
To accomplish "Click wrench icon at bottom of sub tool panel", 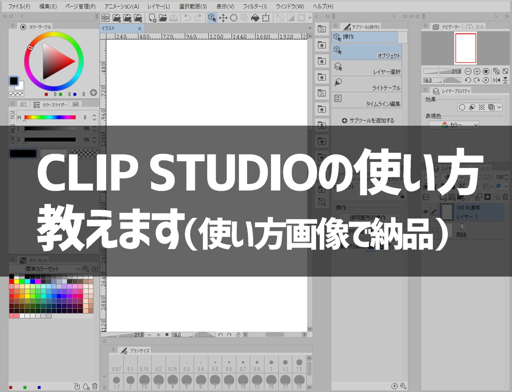I will (403, 386).
